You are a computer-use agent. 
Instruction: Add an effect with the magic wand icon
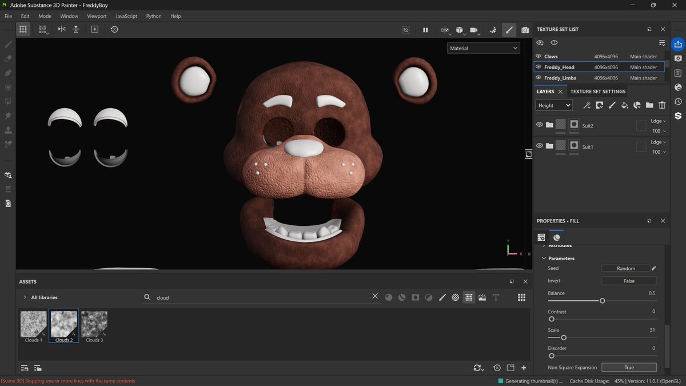click(x=587, y=105)
